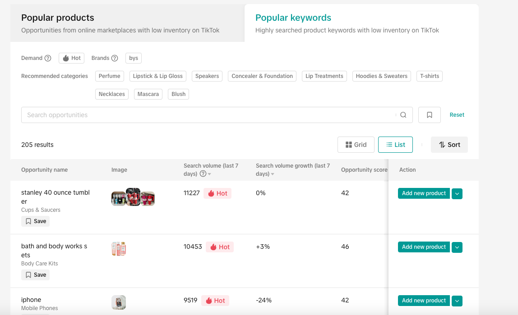Select the Popular keywords tab

293,18
